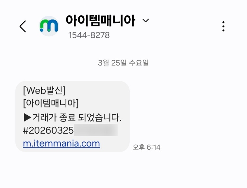Tap the 거래가 종료 되었습니다 text line
This screenshot has height=188, width=247.
77,118
